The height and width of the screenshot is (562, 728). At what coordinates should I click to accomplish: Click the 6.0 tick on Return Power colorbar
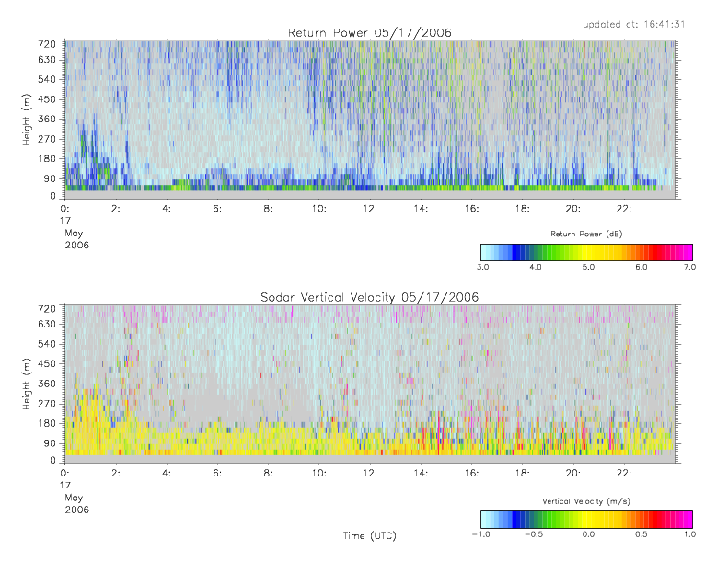641,267
